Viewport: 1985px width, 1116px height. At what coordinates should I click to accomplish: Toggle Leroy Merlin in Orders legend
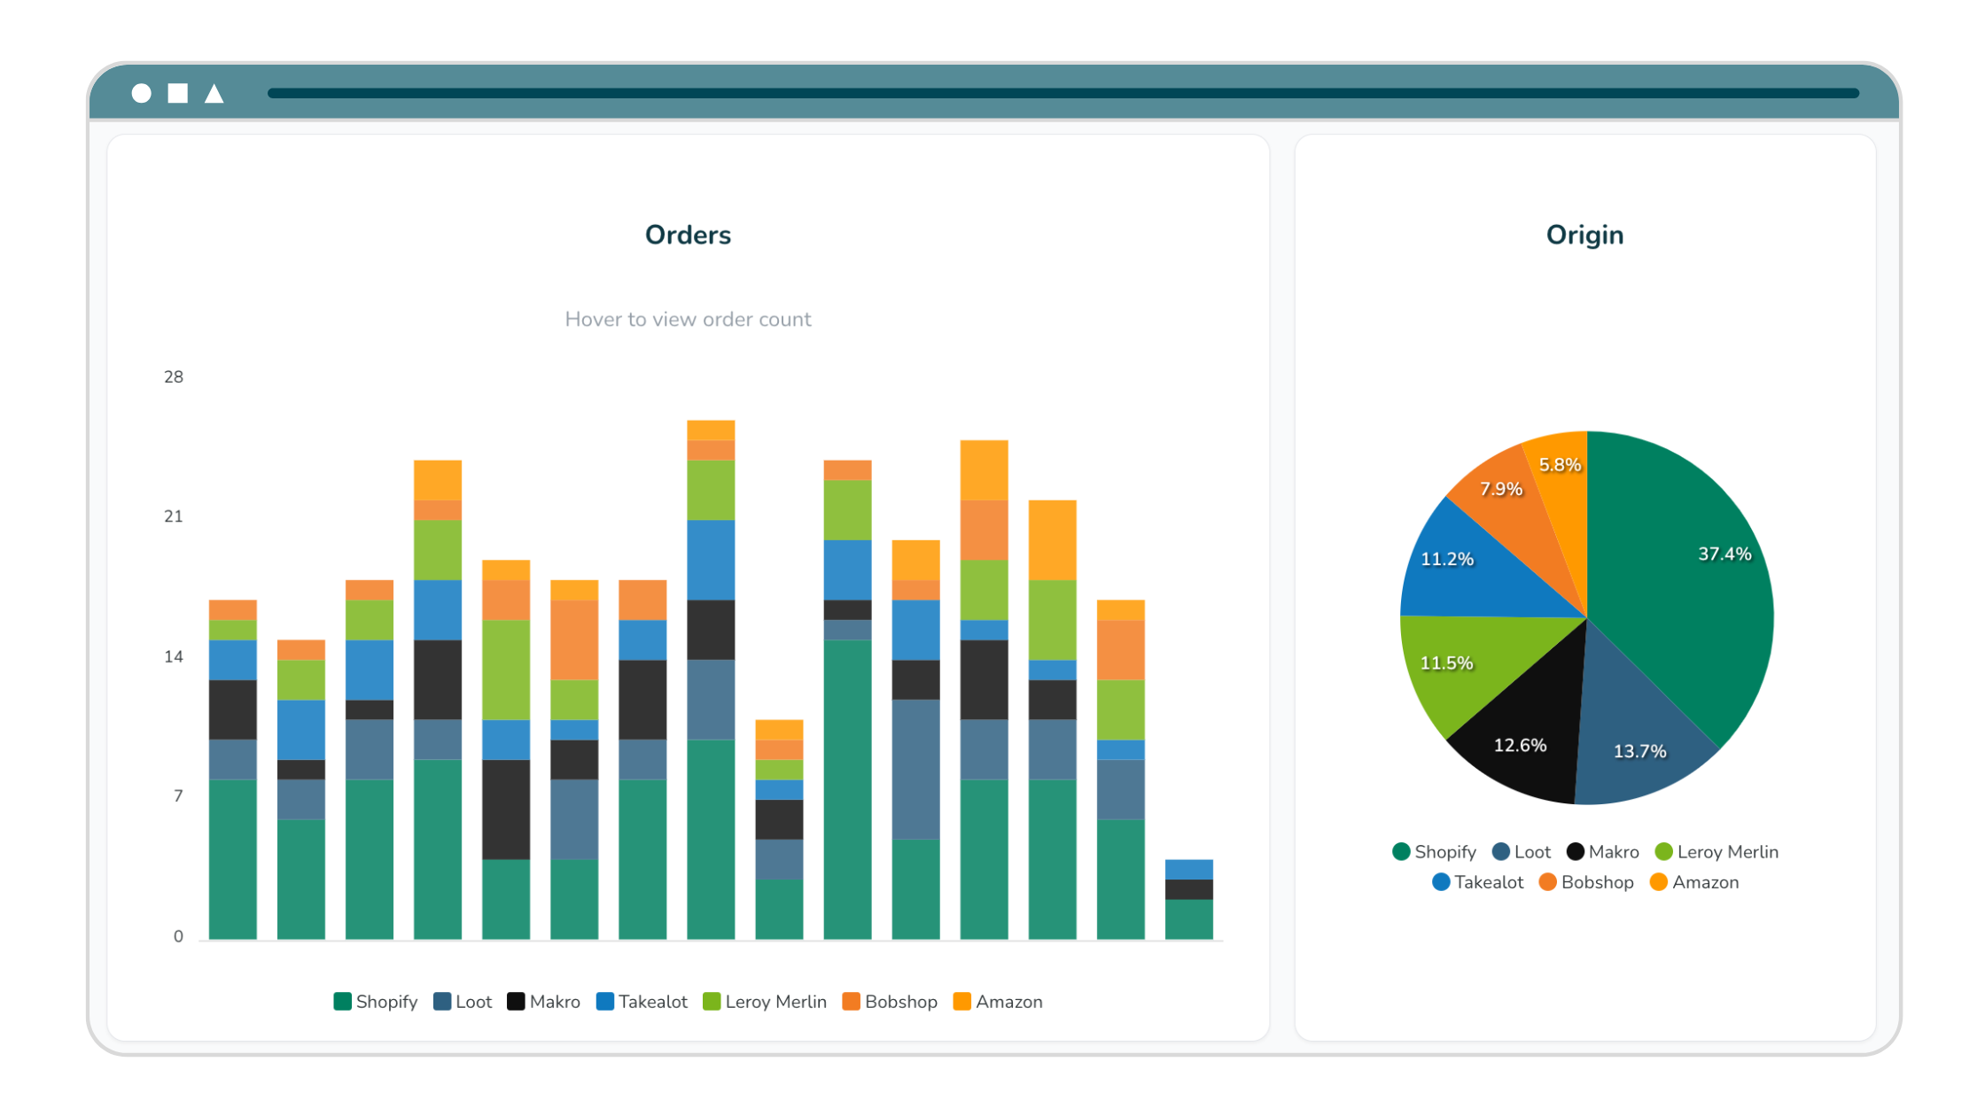tap(764, 1002)
